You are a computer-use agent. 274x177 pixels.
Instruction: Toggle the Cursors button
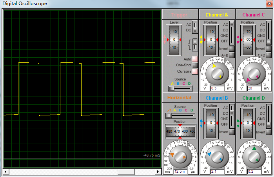click(195, 71)
